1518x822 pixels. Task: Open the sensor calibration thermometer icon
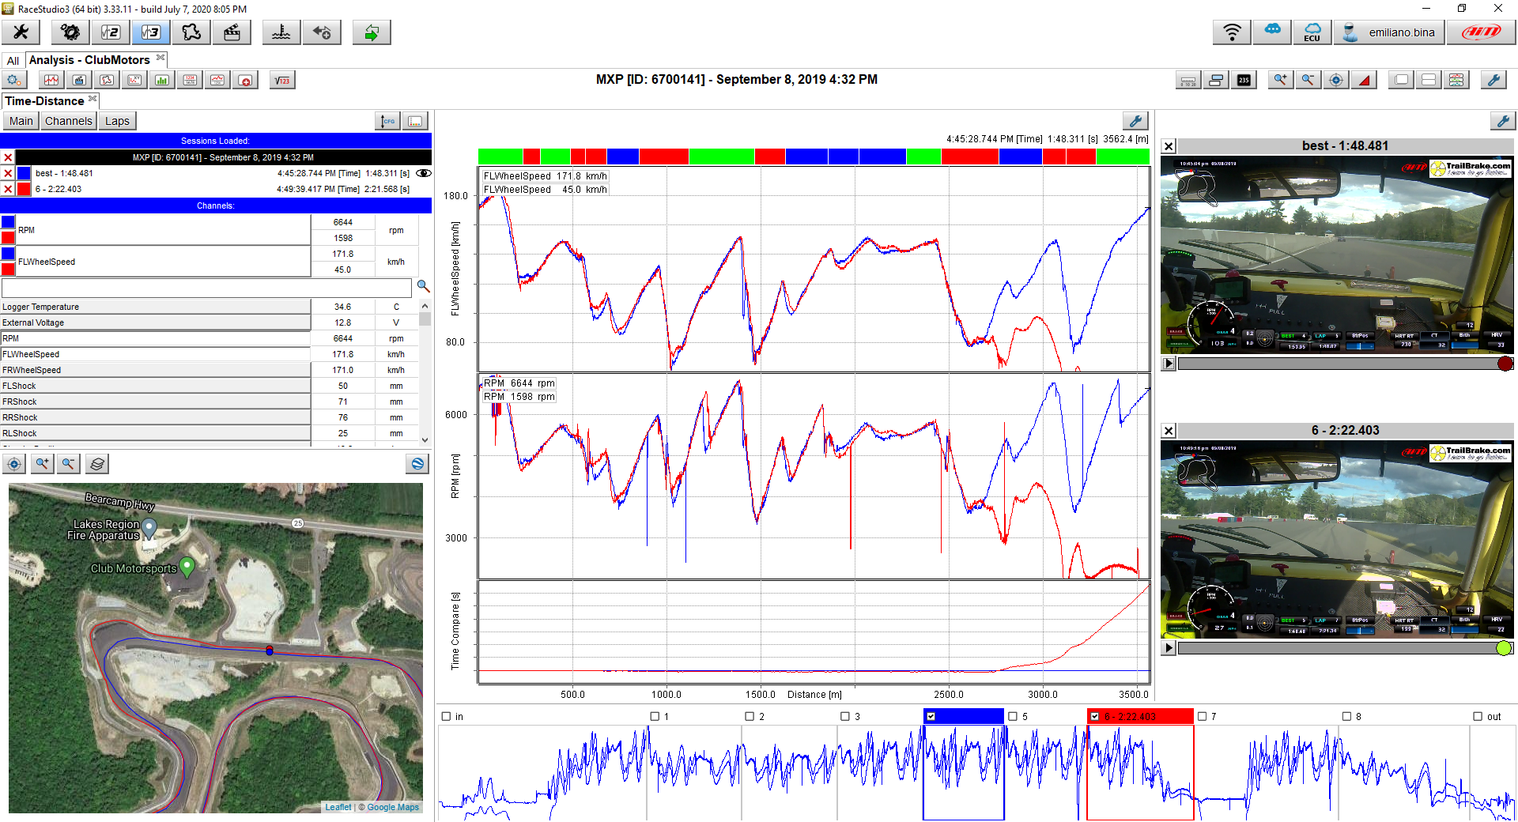(x=281, y=32)
